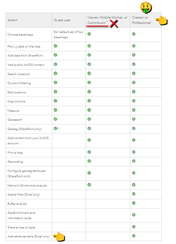Click the Guest user check for Measure

click(55, 110)
